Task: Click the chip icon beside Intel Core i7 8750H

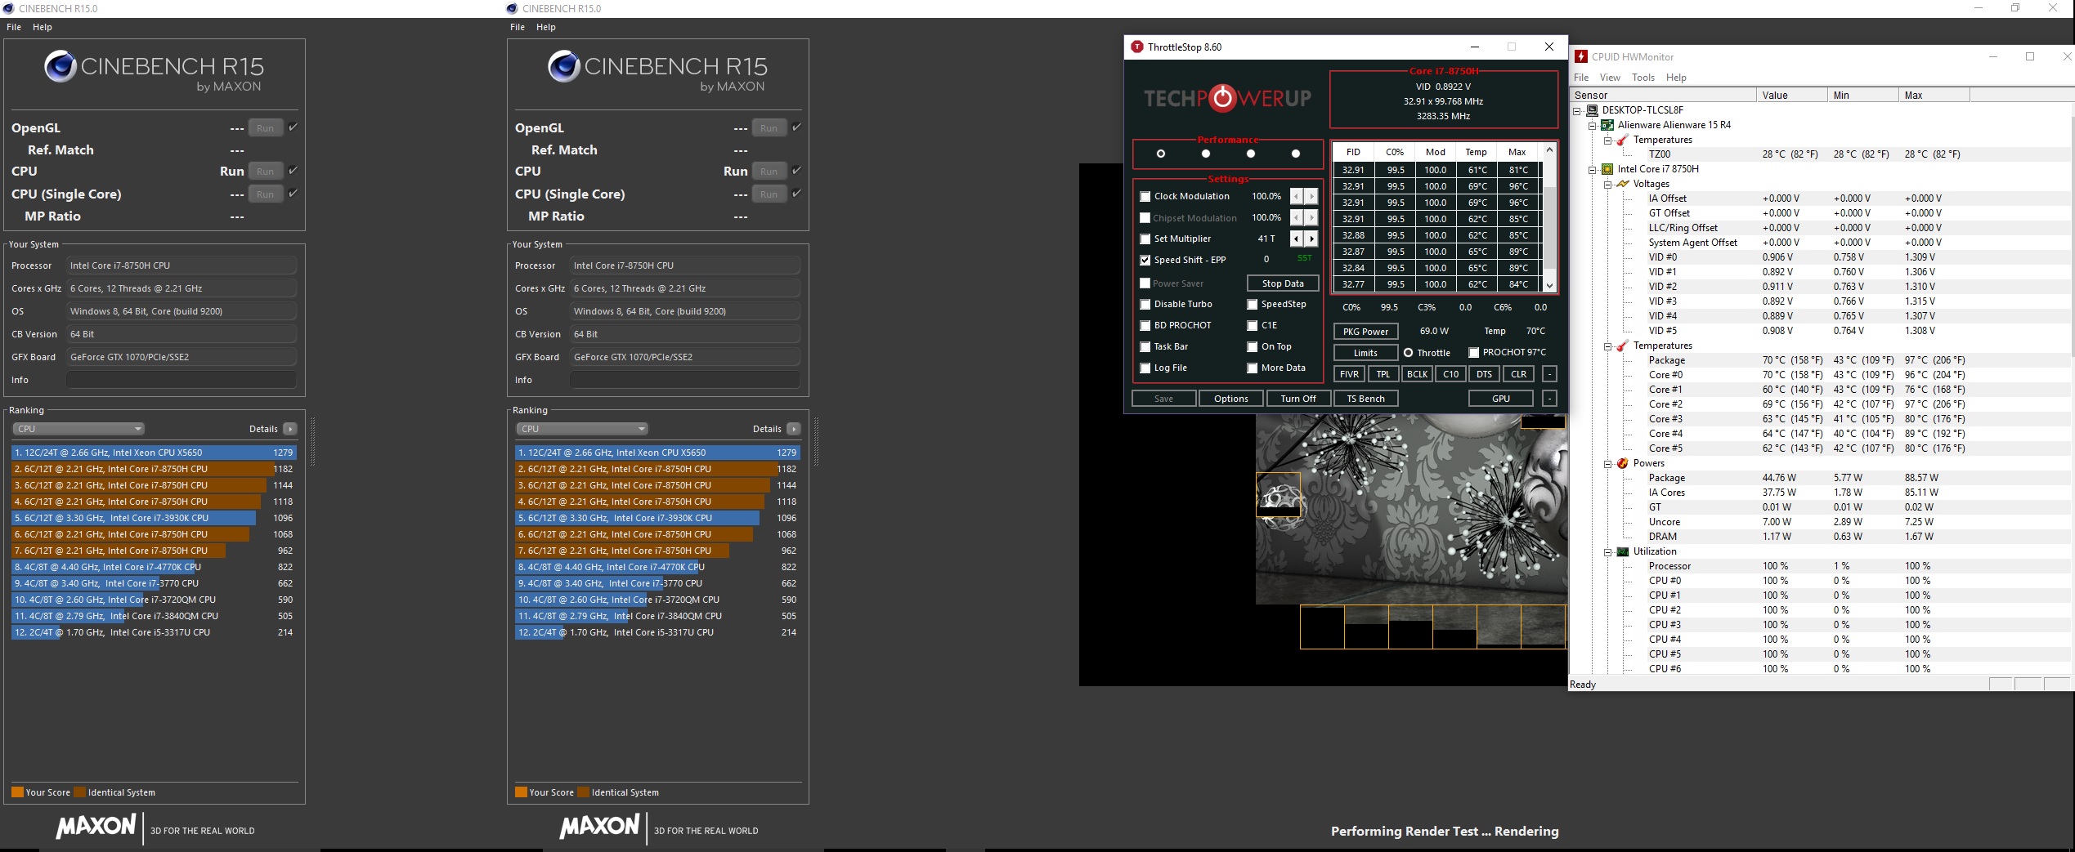Action: (x=1607, y=169)
